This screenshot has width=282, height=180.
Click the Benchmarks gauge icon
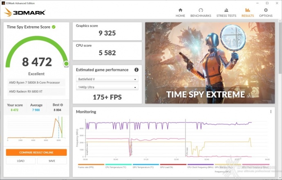201,10
